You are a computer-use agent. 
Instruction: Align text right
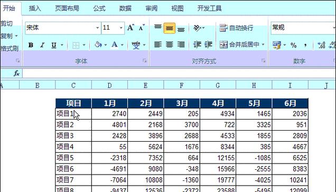coord(181,44)
